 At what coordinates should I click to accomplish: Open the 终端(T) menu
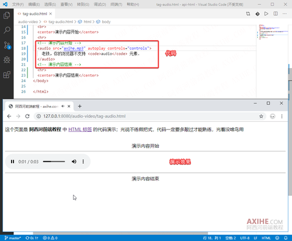coord(116,4)
